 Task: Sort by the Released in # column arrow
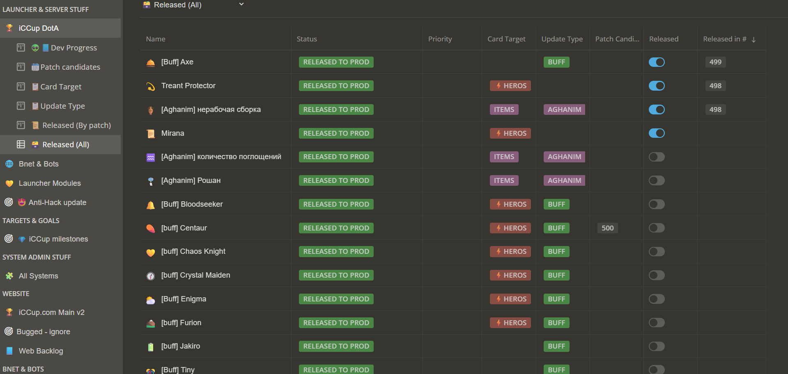click(x=754, y=39)
